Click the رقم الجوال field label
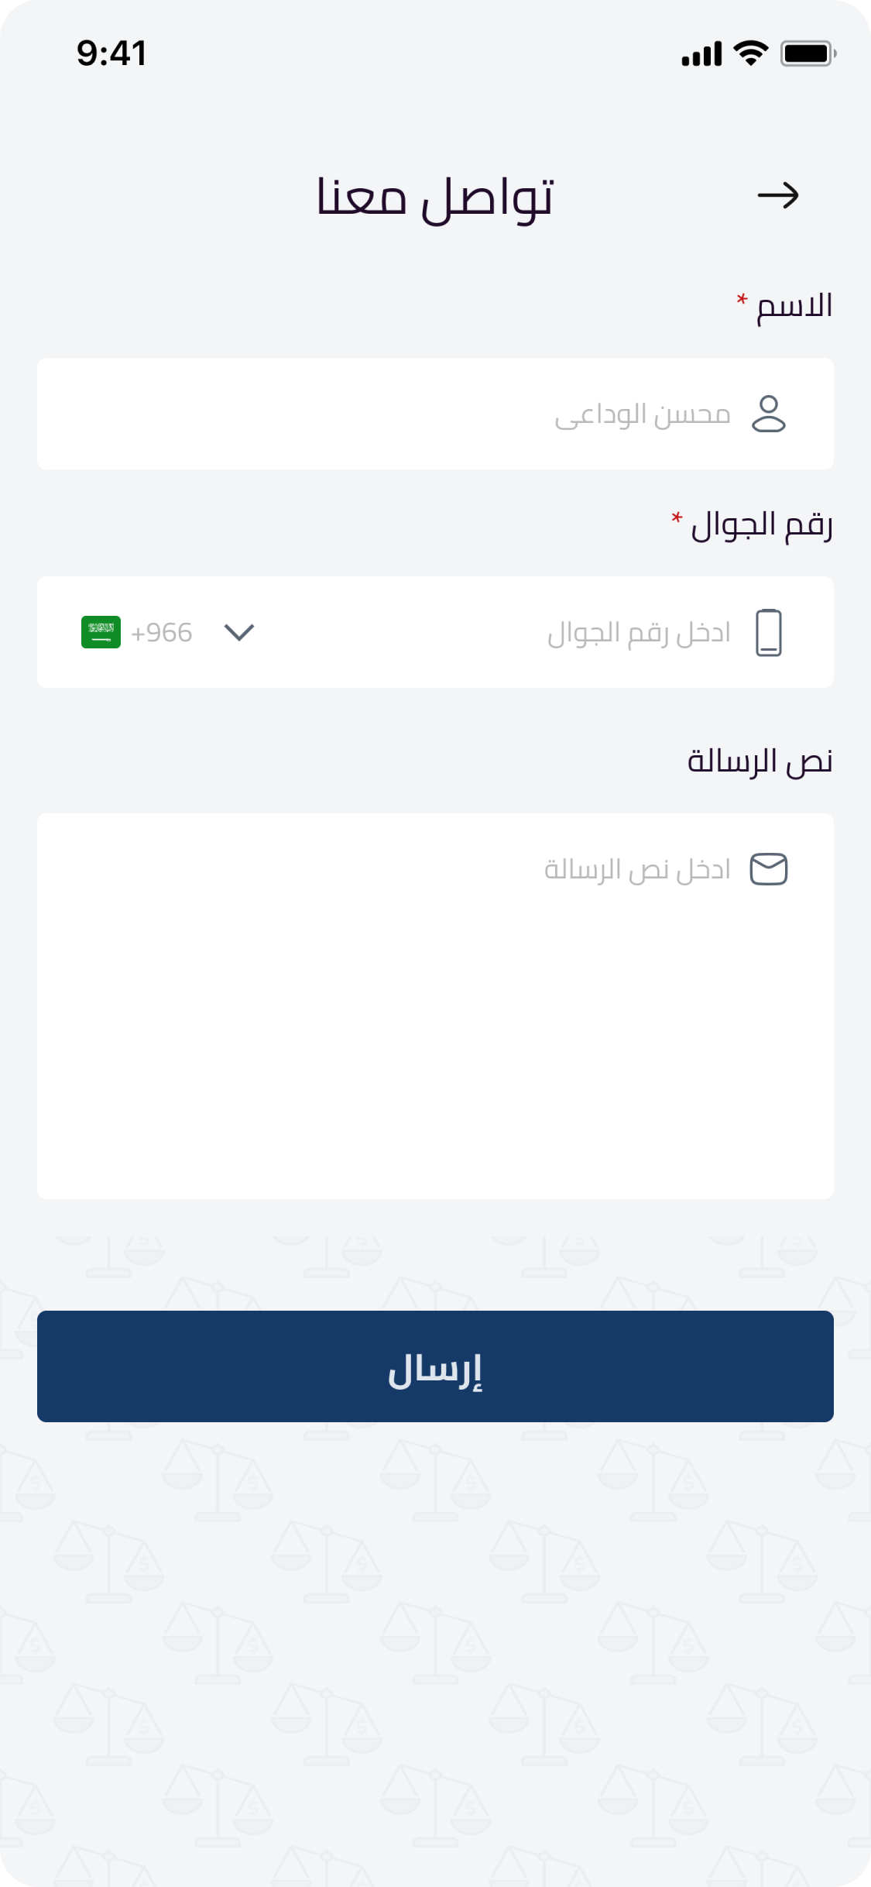The height and width of the screenshot is (1887, 871). tap(761, 525)
